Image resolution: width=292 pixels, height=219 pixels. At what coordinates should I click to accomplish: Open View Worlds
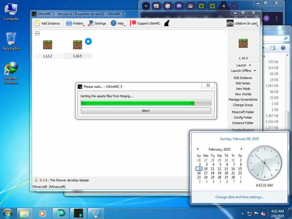(243, 94)
